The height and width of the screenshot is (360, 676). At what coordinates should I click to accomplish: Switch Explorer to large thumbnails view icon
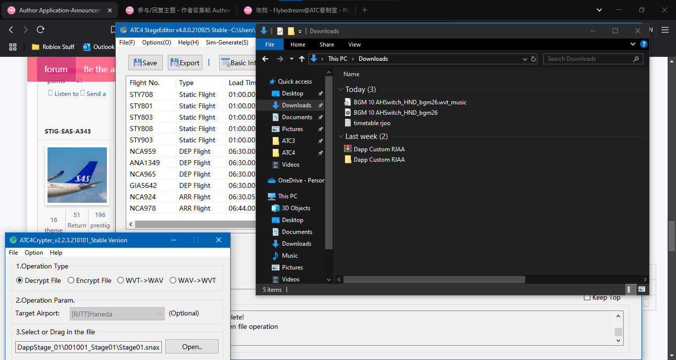tap(642, 289)
